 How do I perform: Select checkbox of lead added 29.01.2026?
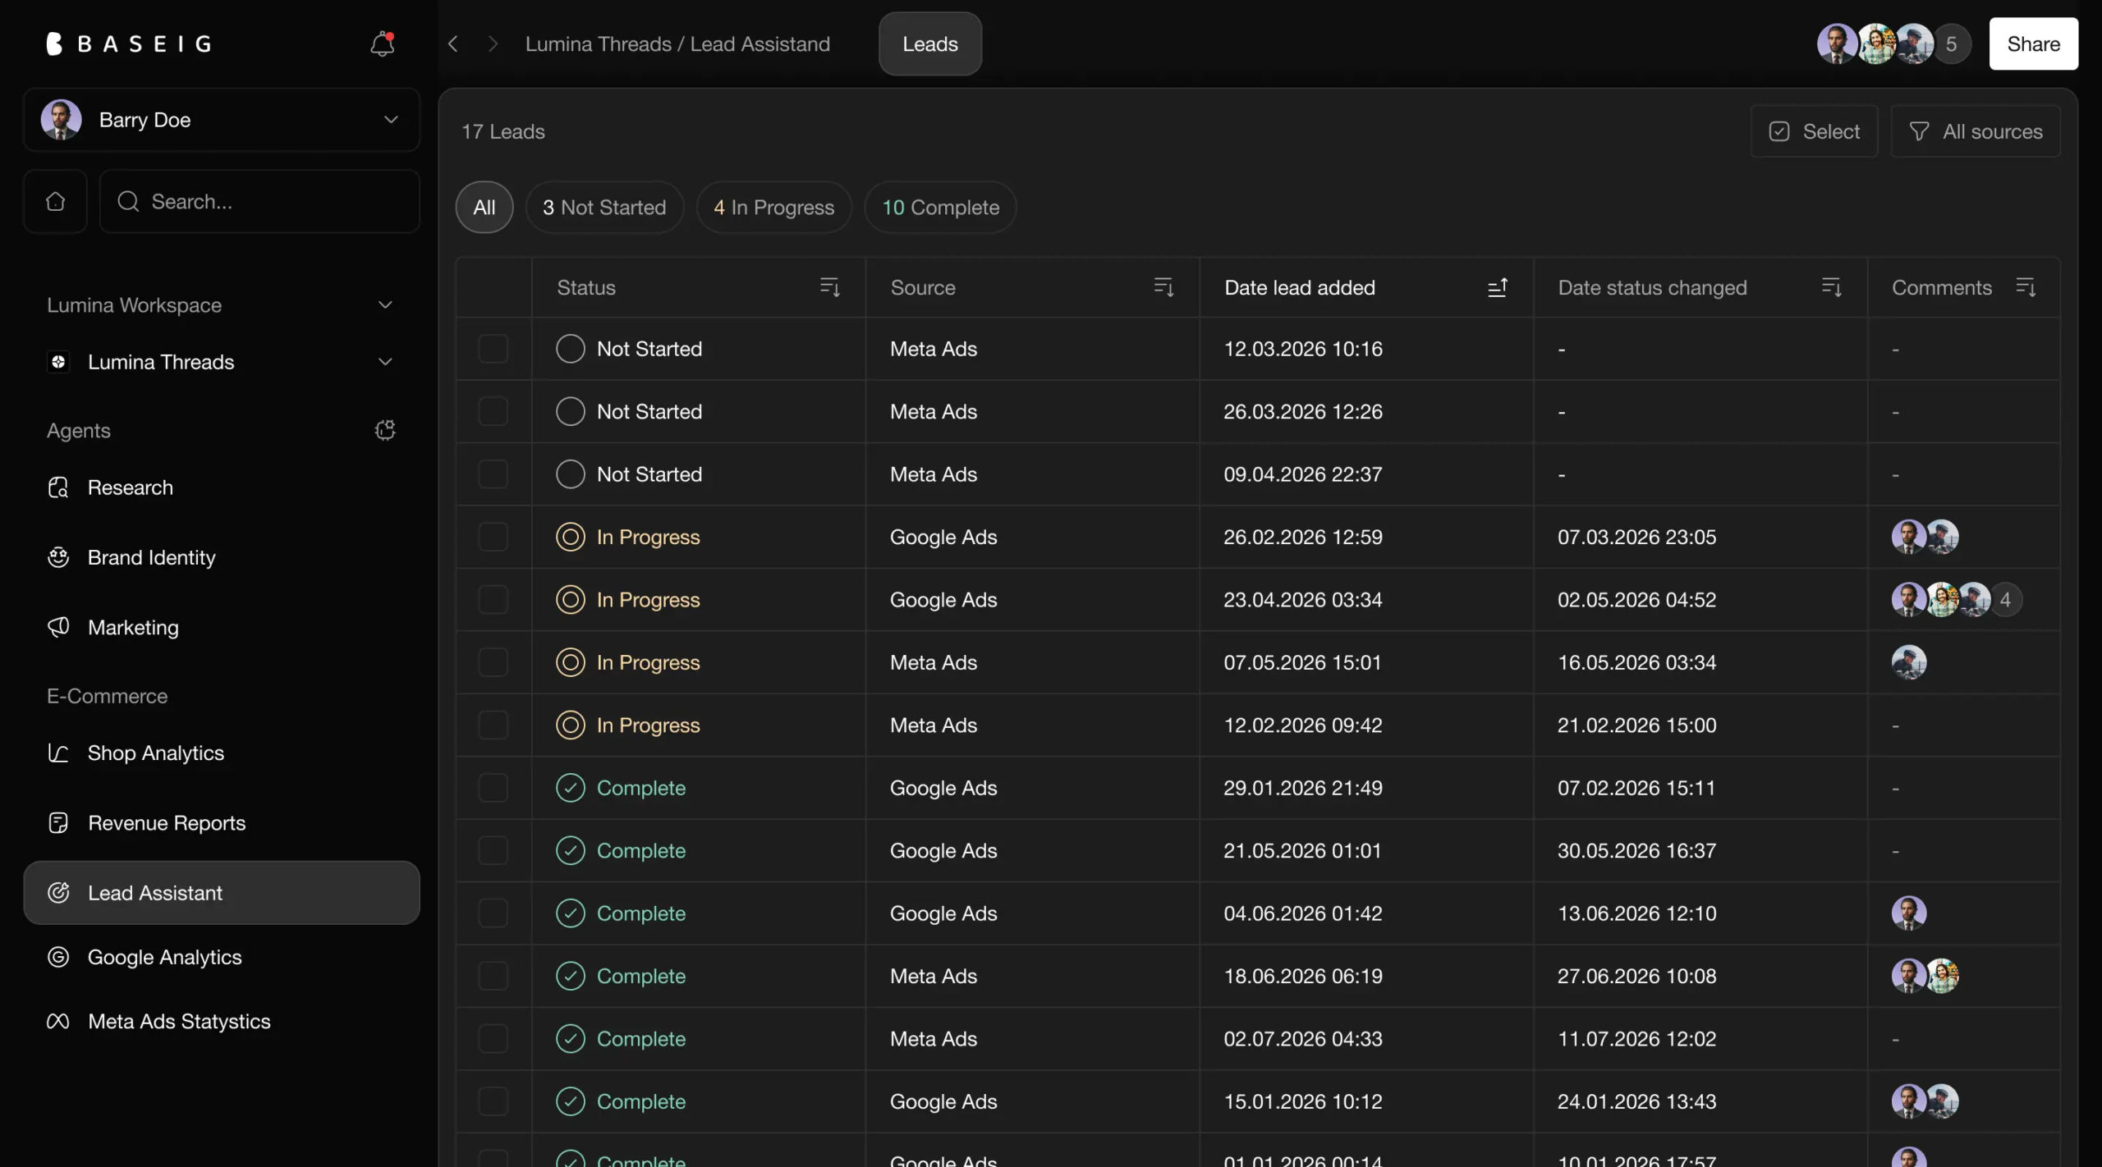(493, 788)
